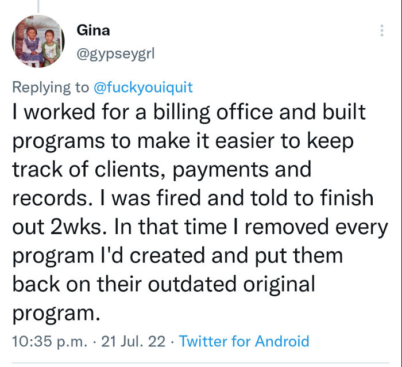This screenshot has height=367, width=402.
Task: Open the Twitter for Android source link
Action: [x=244, y=341]
